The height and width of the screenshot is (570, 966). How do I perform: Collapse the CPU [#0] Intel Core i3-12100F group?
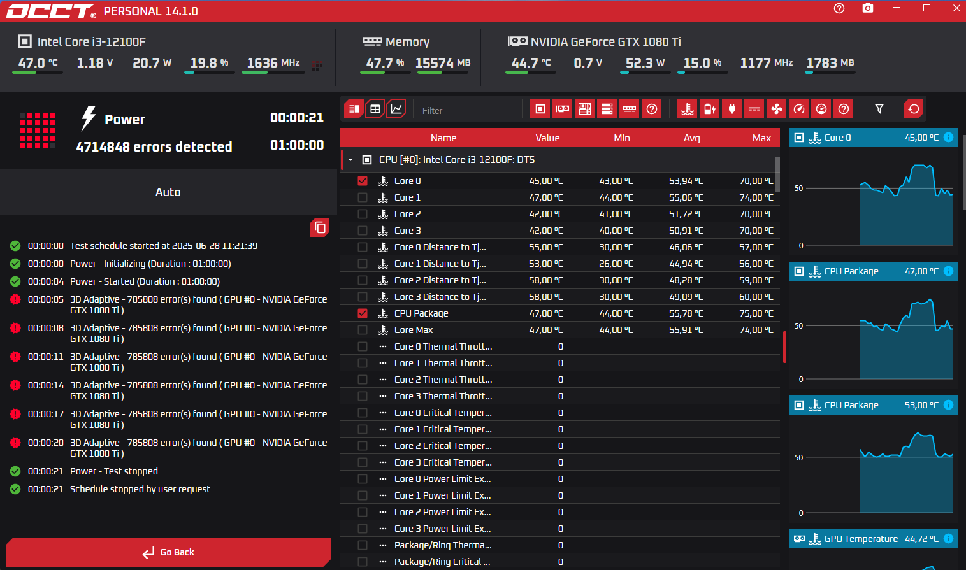tap(350, 160)
